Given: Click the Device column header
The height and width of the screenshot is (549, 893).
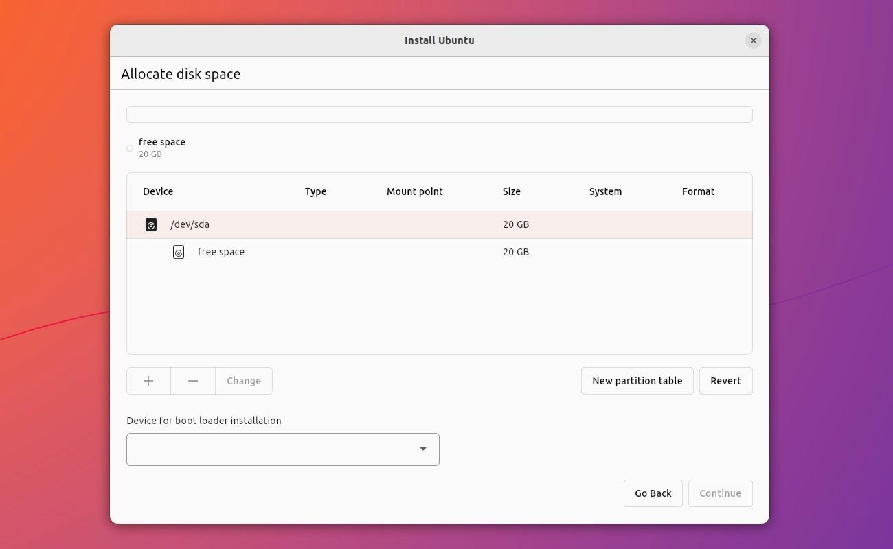Looking at the screenshot, I should coord(158,191).
